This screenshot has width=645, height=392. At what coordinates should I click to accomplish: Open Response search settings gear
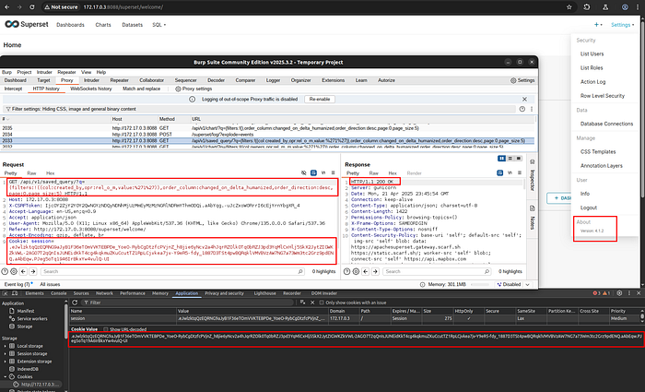tap(356, 271)
